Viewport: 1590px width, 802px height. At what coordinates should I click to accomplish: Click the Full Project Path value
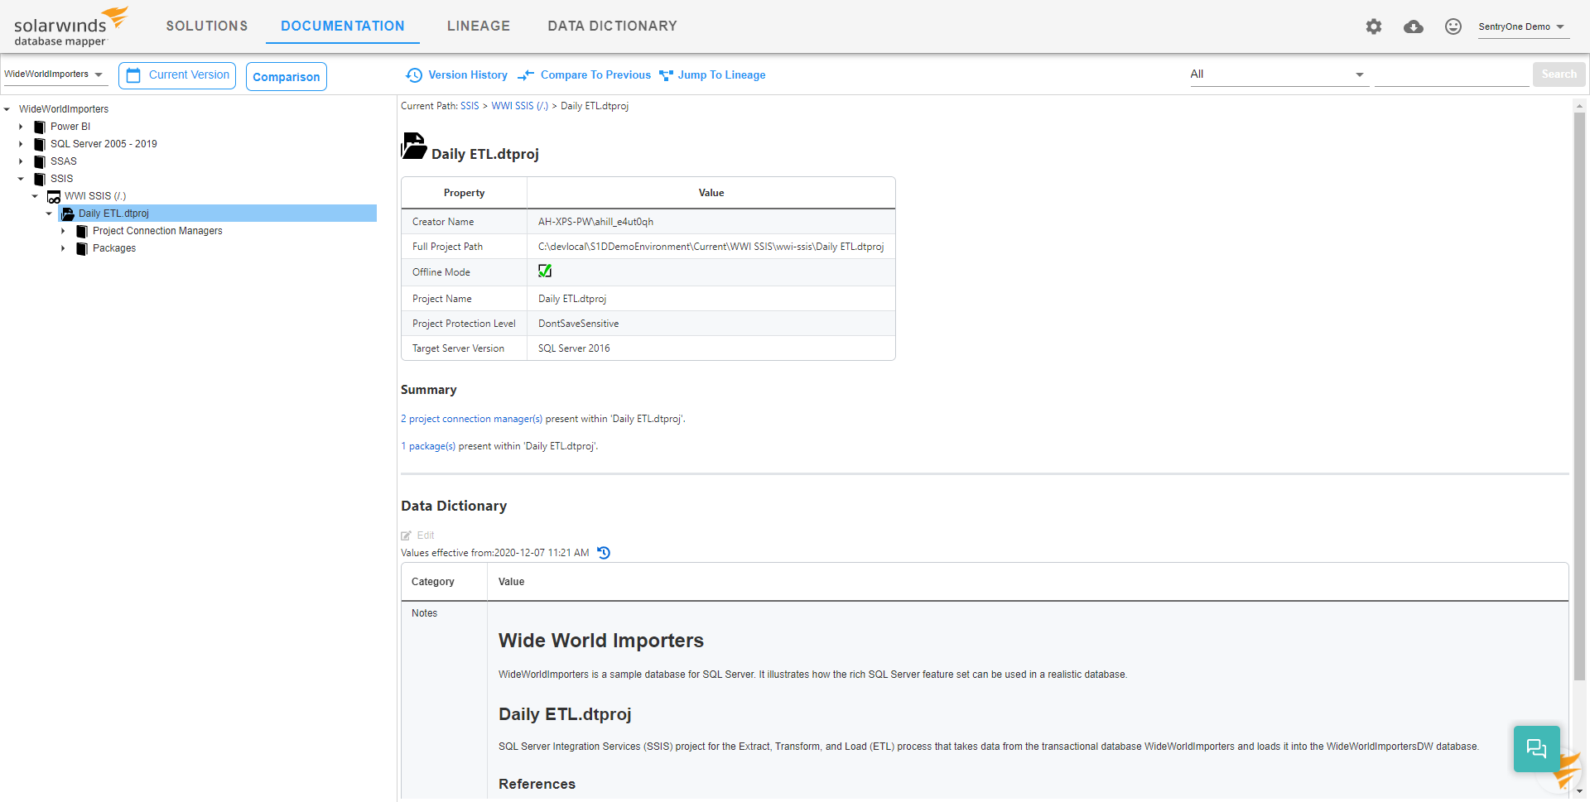click(711, 247)
